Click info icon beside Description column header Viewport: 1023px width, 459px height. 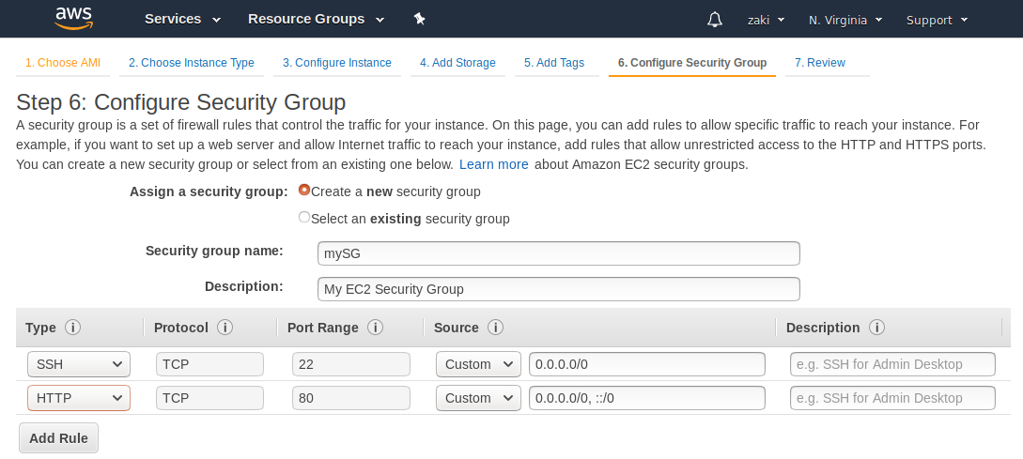point(876,328)
